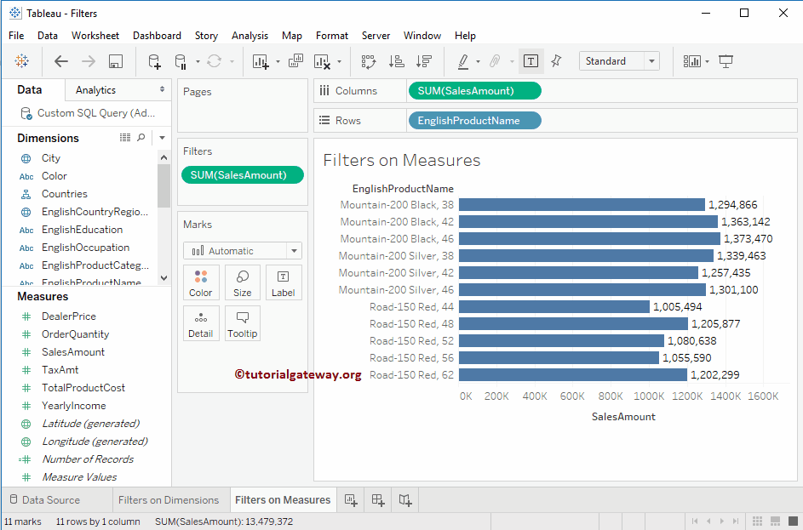Click the Save icon in the toolbar
Image resolution: width=803 pixels, height=530 pixels.
(116, 61)
